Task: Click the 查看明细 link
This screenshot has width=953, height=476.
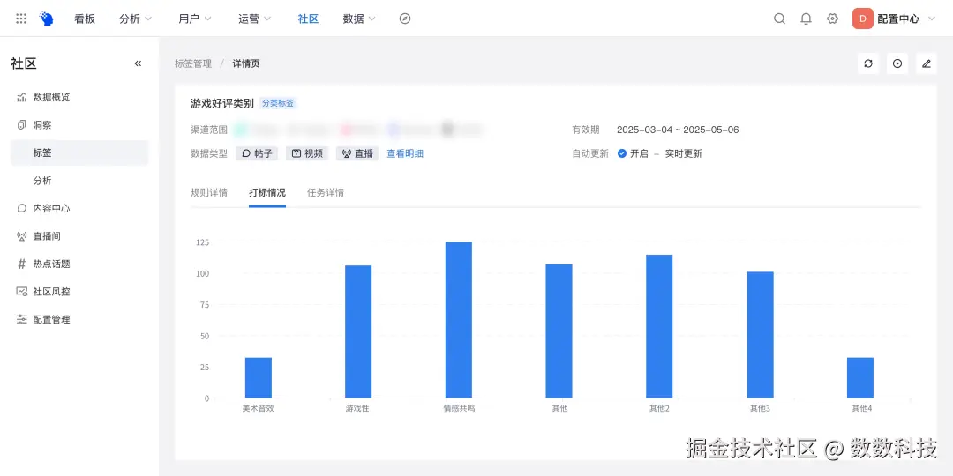Action: (405, 153)
